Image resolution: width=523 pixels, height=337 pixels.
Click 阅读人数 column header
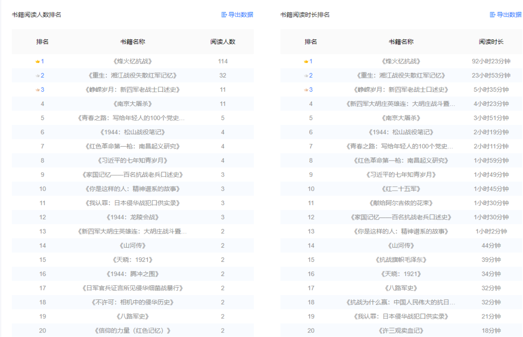point(223,42)
